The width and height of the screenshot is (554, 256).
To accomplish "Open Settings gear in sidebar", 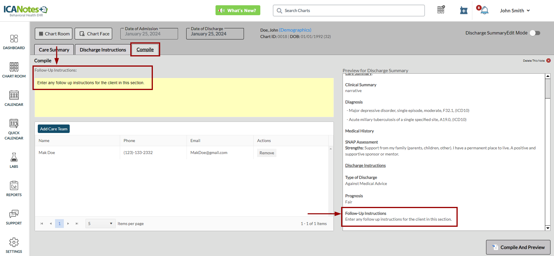I will (x=14, y=245).
